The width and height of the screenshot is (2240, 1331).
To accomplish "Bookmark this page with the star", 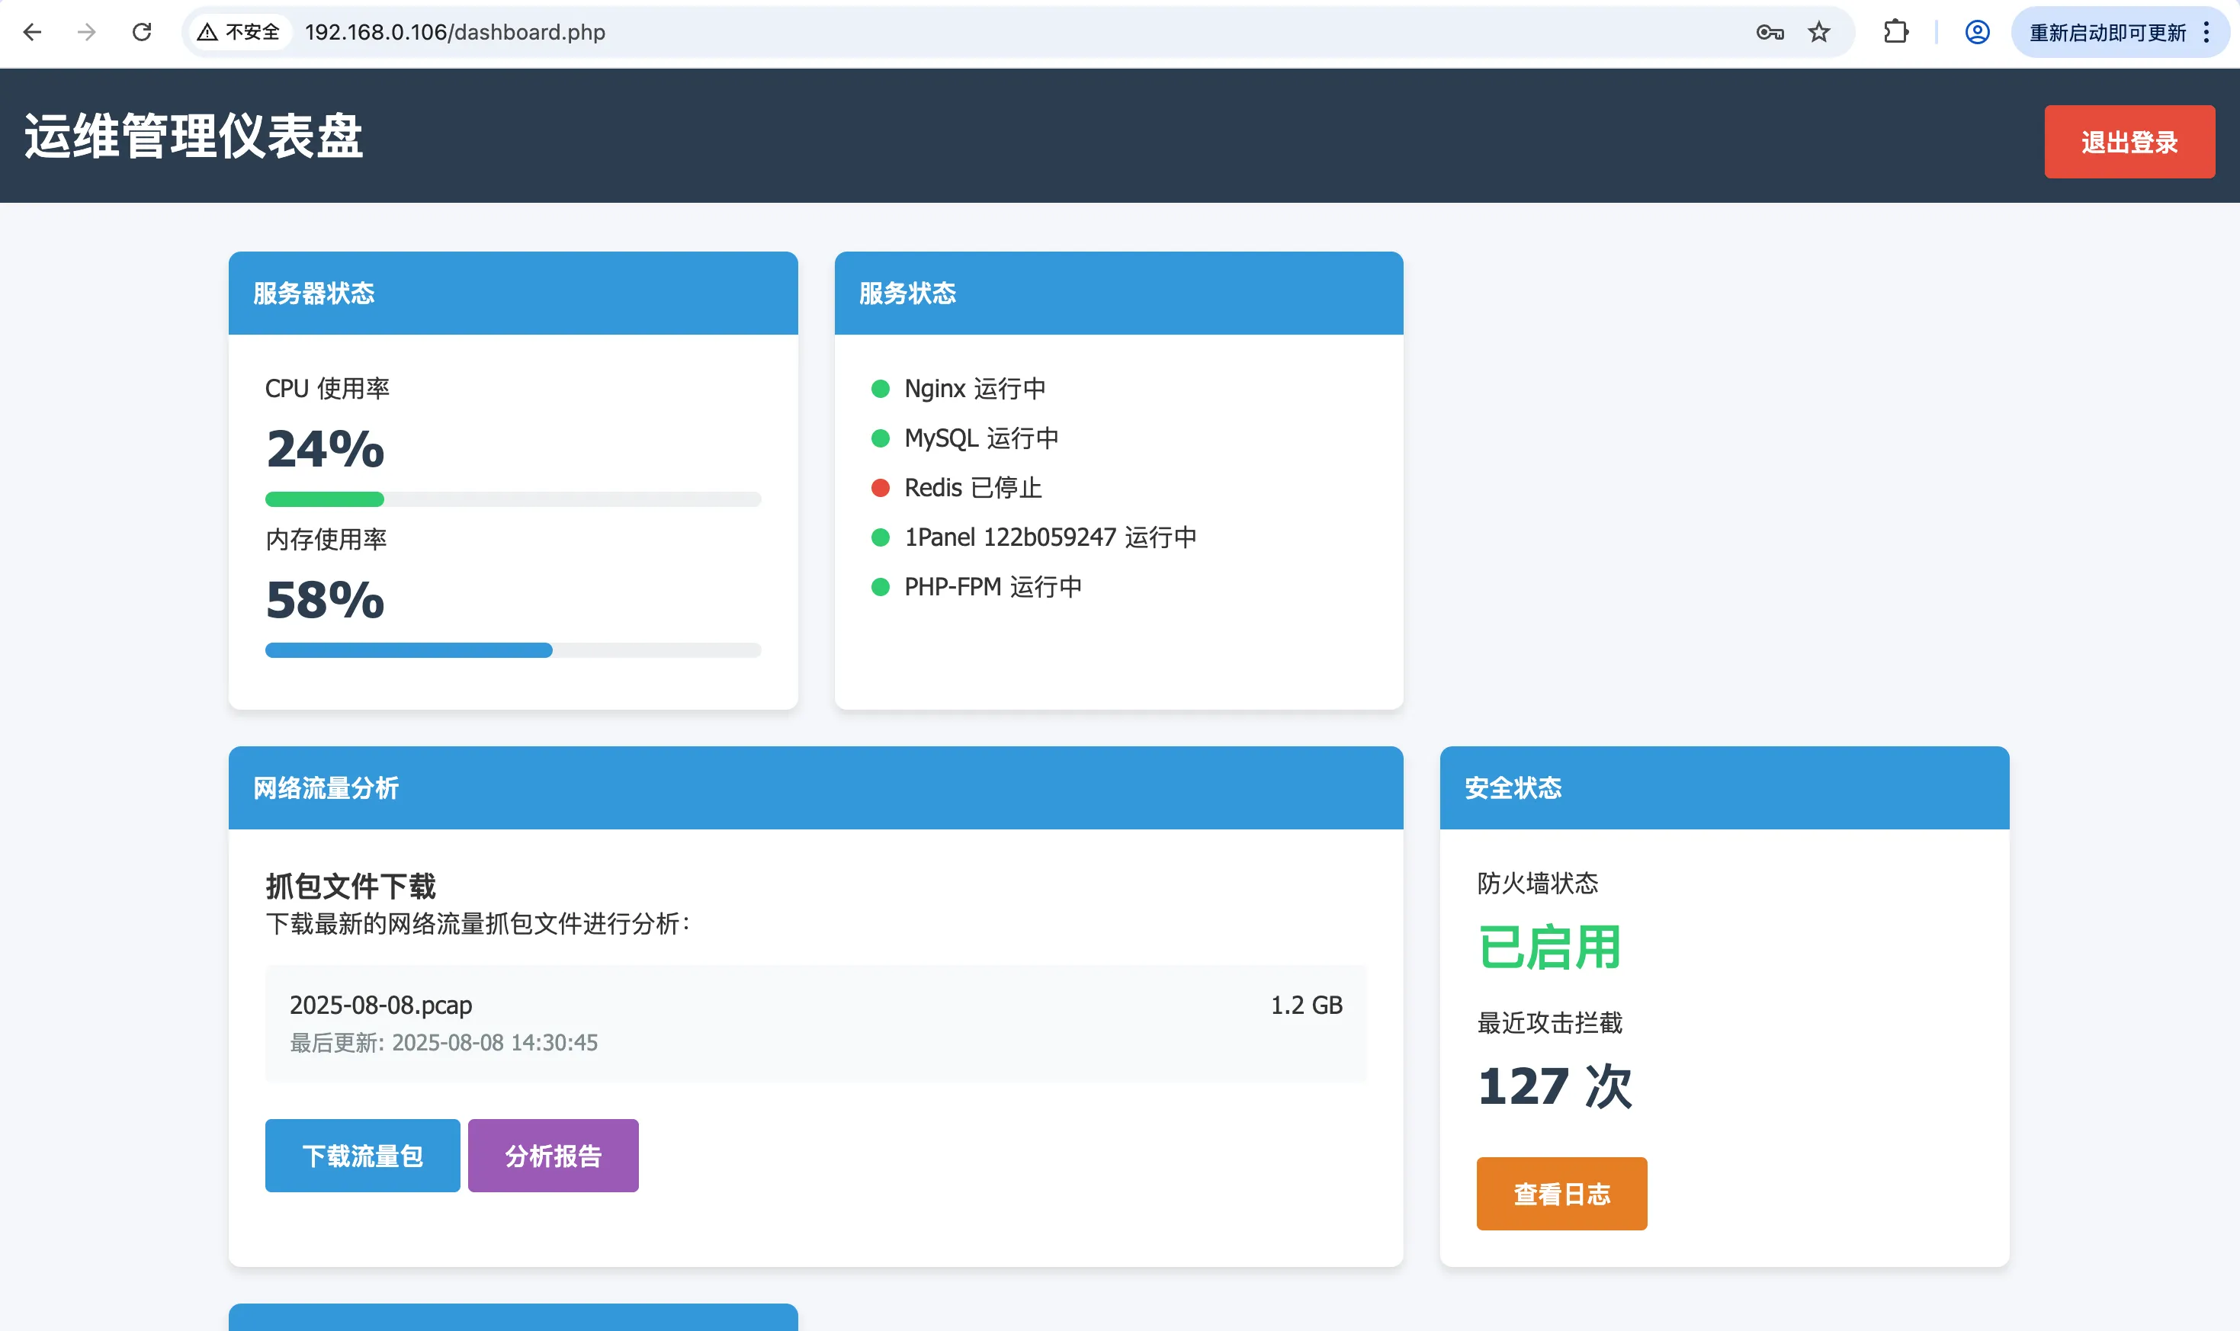I will 1818,32.
